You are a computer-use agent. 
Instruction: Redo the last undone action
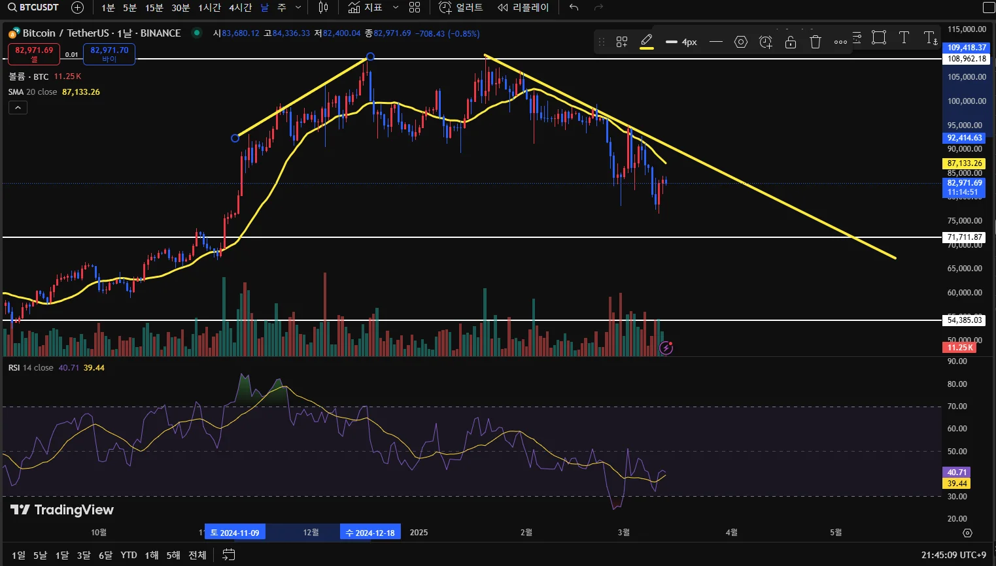[x=598, y=7]
